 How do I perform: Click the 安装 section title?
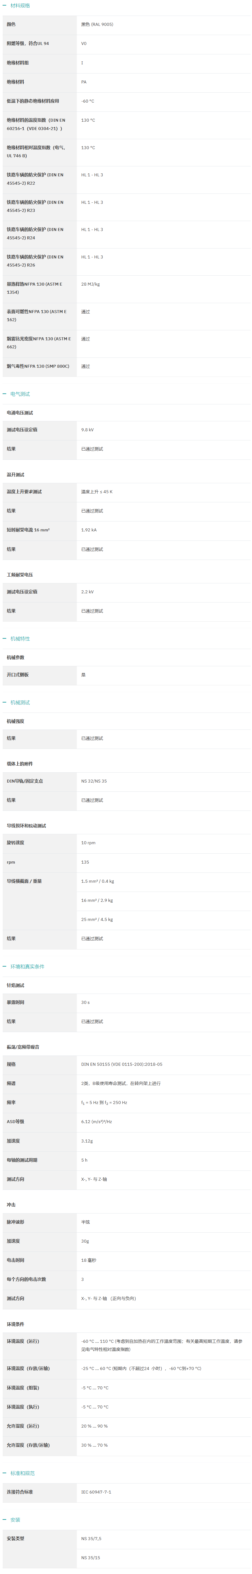(x=15, y=1520)
